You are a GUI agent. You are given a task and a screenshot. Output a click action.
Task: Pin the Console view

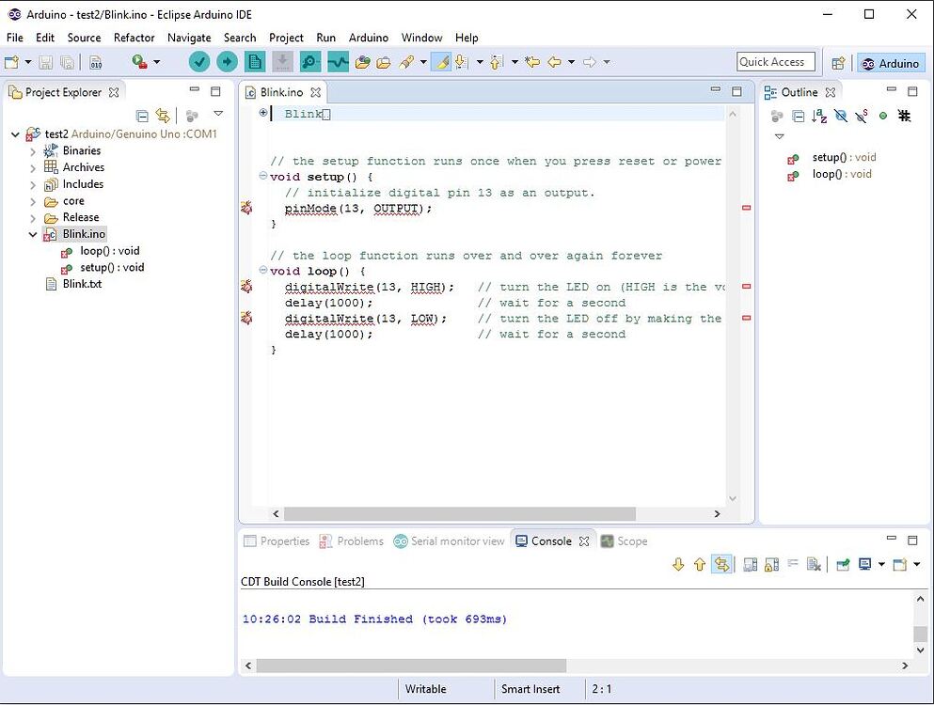[x=843, y=564]
